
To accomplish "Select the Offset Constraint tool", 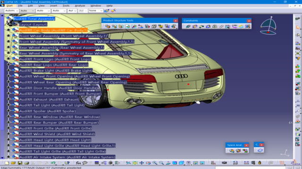I will pos(201,26).
